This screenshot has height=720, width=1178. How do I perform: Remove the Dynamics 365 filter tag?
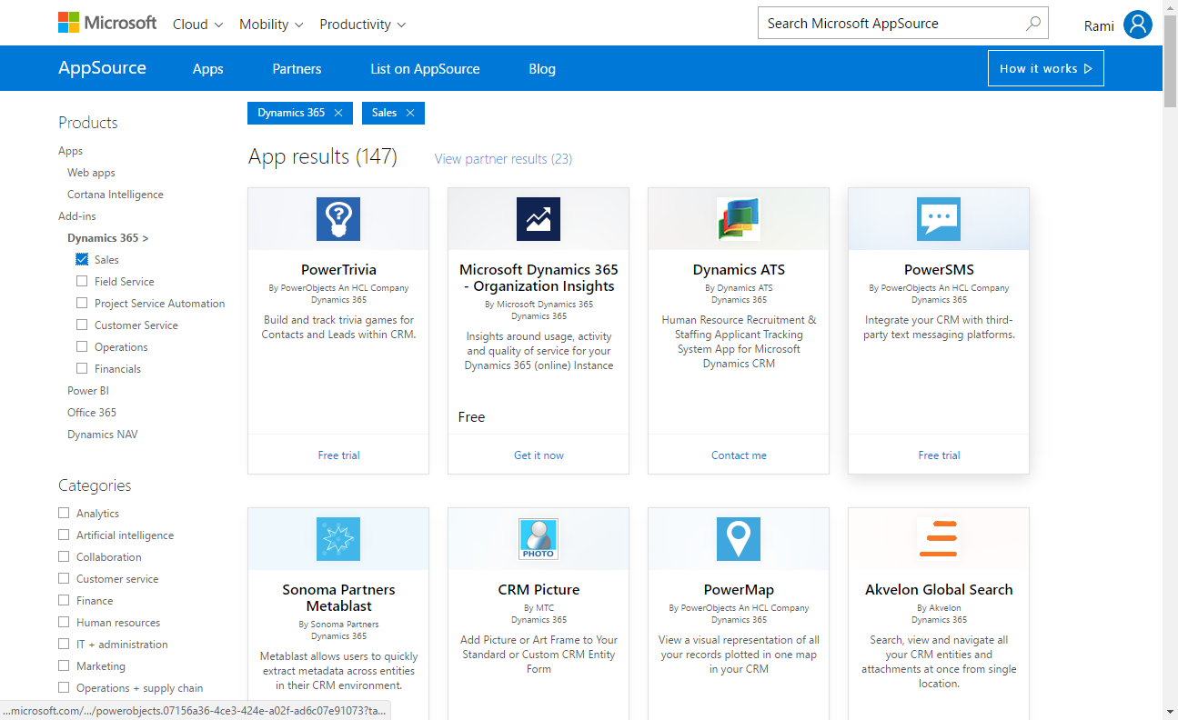pos(338,113)
